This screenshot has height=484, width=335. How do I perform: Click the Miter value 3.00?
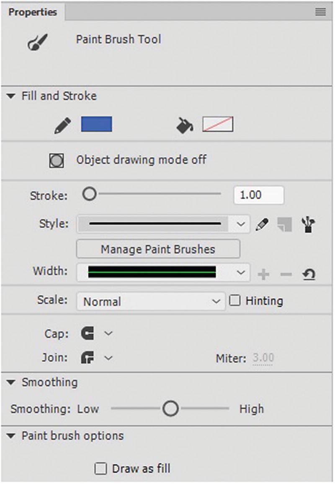coord(263,358)
